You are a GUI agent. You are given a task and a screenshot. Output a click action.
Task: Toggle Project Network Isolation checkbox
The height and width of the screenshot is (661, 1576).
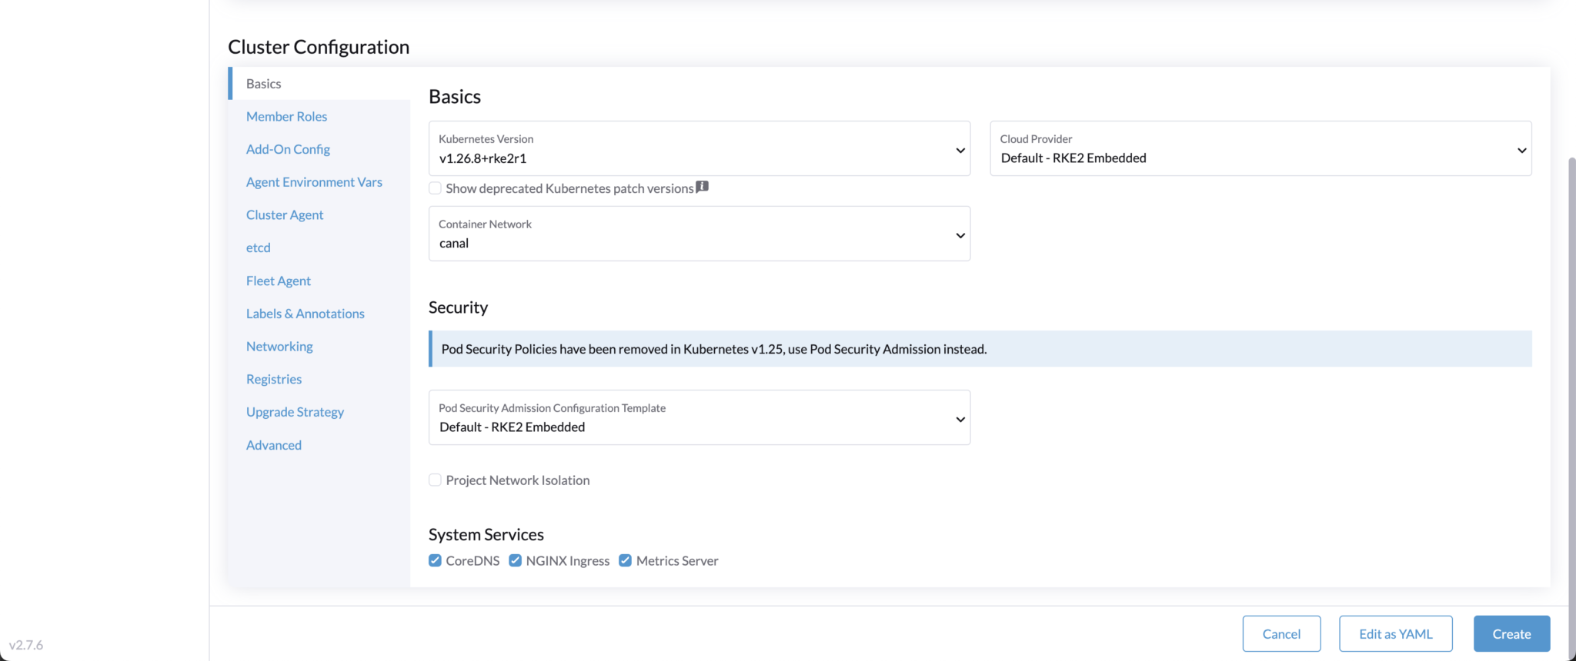coord(436,480)
